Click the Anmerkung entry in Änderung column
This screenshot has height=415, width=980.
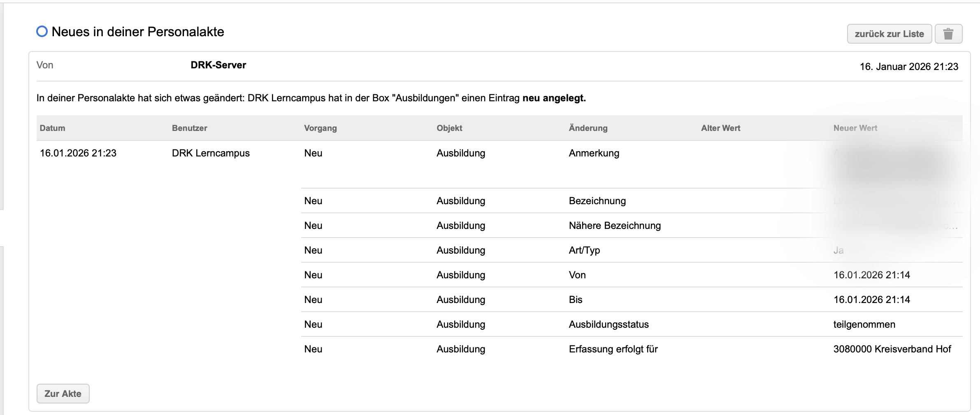594,153
